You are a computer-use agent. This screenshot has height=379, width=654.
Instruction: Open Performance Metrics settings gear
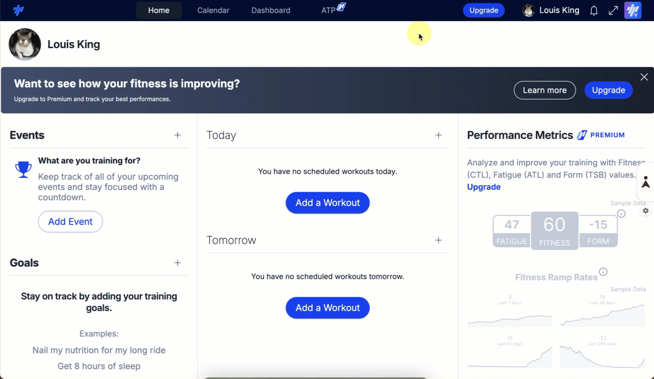[x=646, y=211]
